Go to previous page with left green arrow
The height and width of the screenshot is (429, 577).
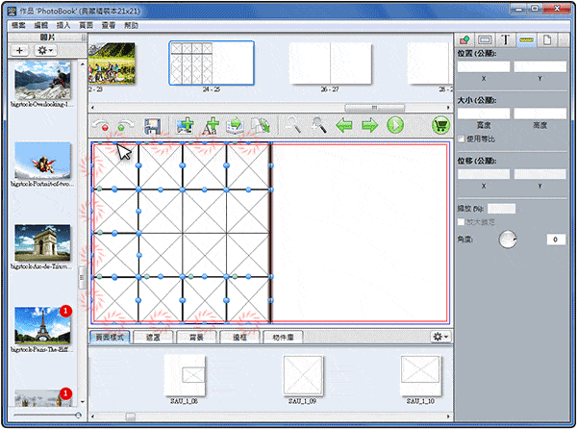tap(344, 125)
